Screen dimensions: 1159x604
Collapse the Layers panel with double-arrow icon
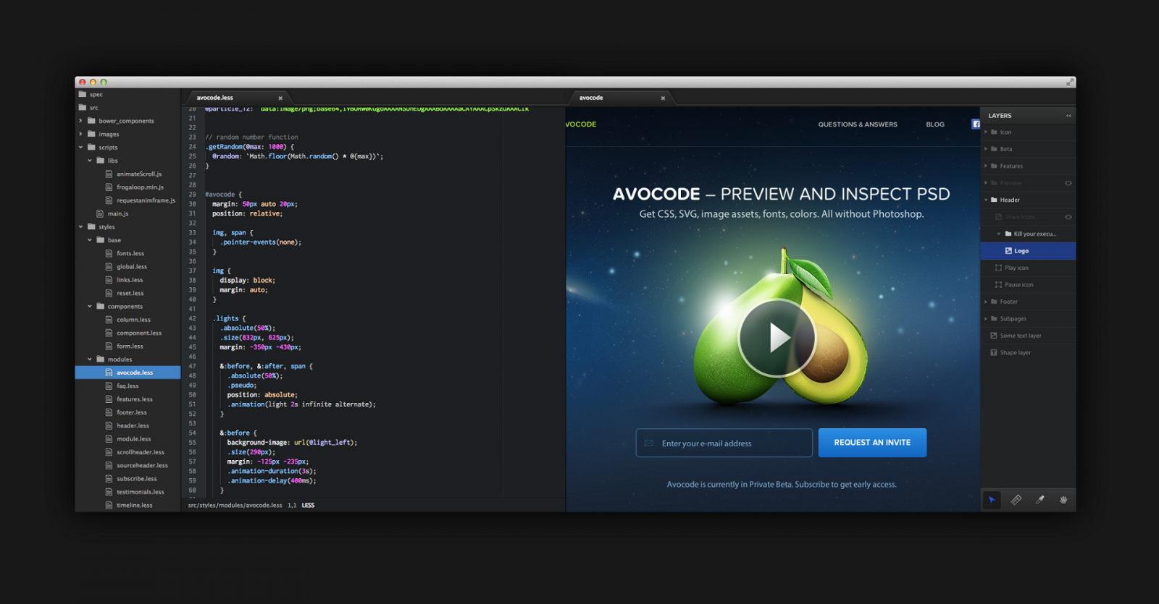pyautogui.click(x=1068, y=116)
